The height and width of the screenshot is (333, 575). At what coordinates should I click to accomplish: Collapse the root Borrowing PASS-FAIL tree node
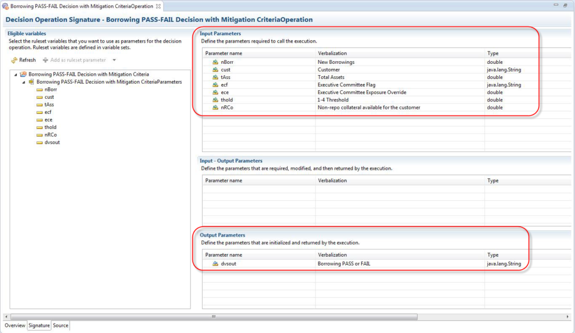click(x=16, y=74)
